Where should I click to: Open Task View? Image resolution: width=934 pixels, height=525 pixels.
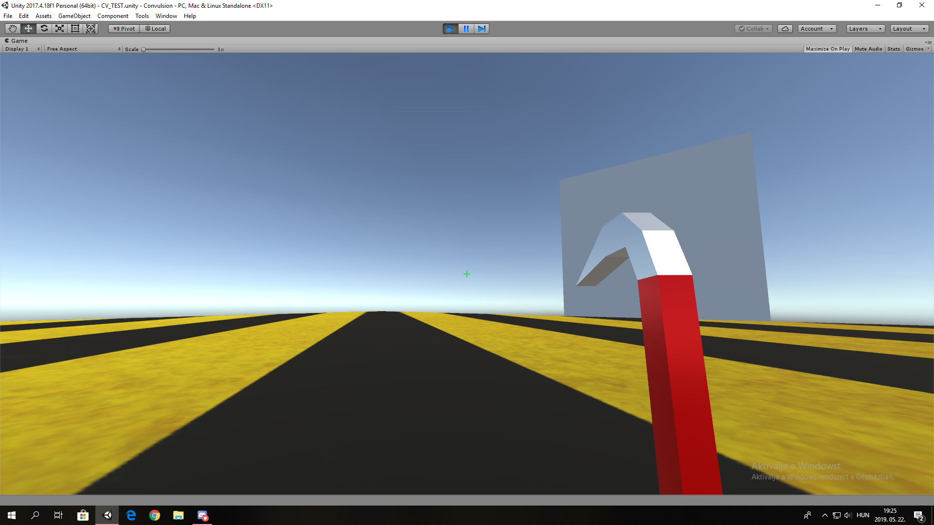pyautogui.click(x=58, y=515)
